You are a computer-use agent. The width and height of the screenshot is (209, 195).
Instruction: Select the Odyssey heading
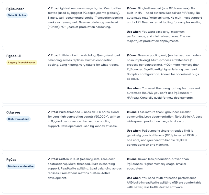[x=13, y=112]
